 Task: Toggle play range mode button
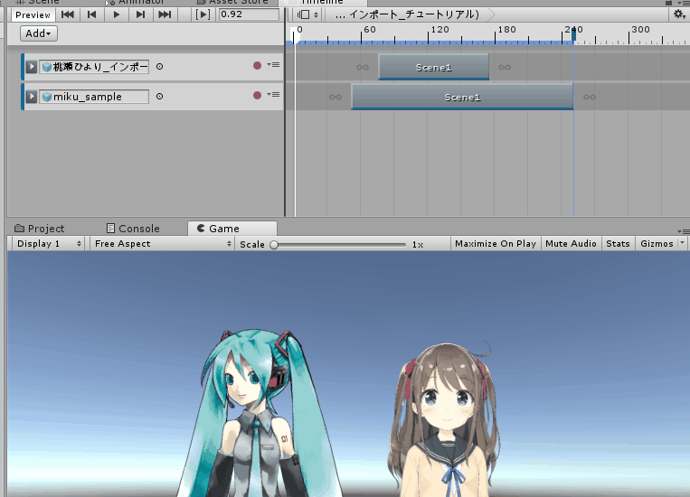pos(203,15)
